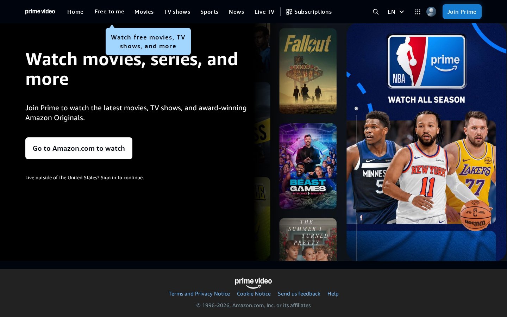Viewport: 507px width, 317px height.
Task: Open the Cookie Notice link
Action: [254, 294]
